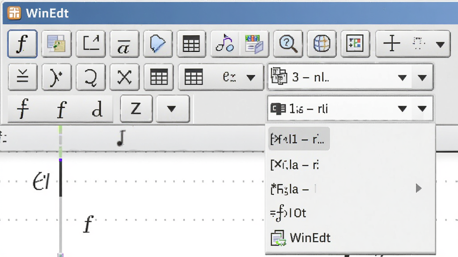This screenshot has height=257, width=458.
Task: Click the italic f function toolbar button
Action: click(22, 44)
